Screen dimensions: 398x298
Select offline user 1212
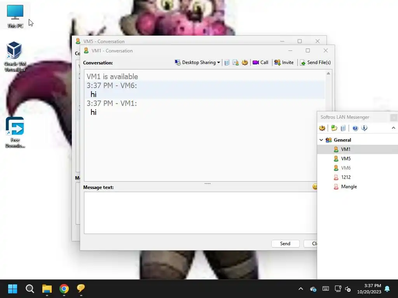point(358,177)
